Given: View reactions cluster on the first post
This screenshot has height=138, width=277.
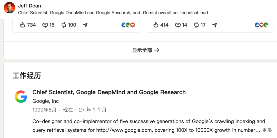Looking at the screenshot, I should point(128,25).
